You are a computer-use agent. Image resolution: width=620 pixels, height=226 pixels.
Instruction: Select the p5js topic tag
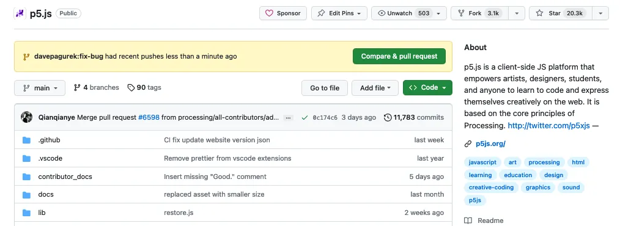point(475,200)
